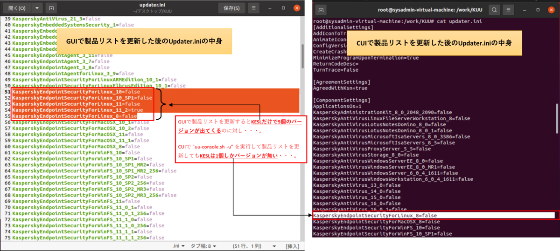Click [AdditionalSettings] section header in terminal
The image size is (560, 251).
click(x=344, y=27)
